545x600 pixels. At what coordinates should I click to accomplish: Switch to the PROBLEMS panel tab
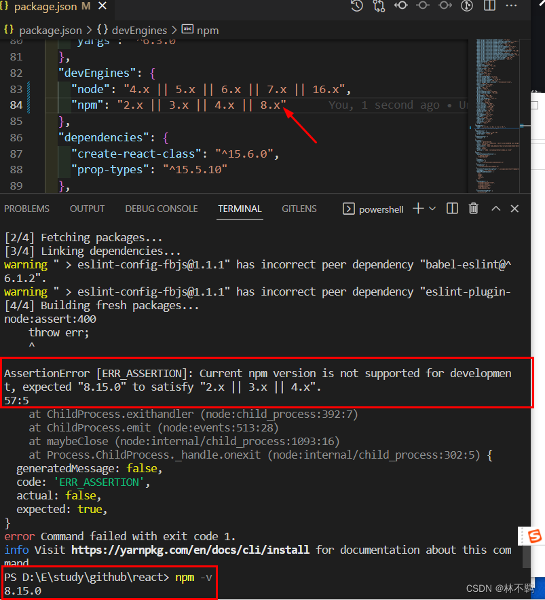26,209
